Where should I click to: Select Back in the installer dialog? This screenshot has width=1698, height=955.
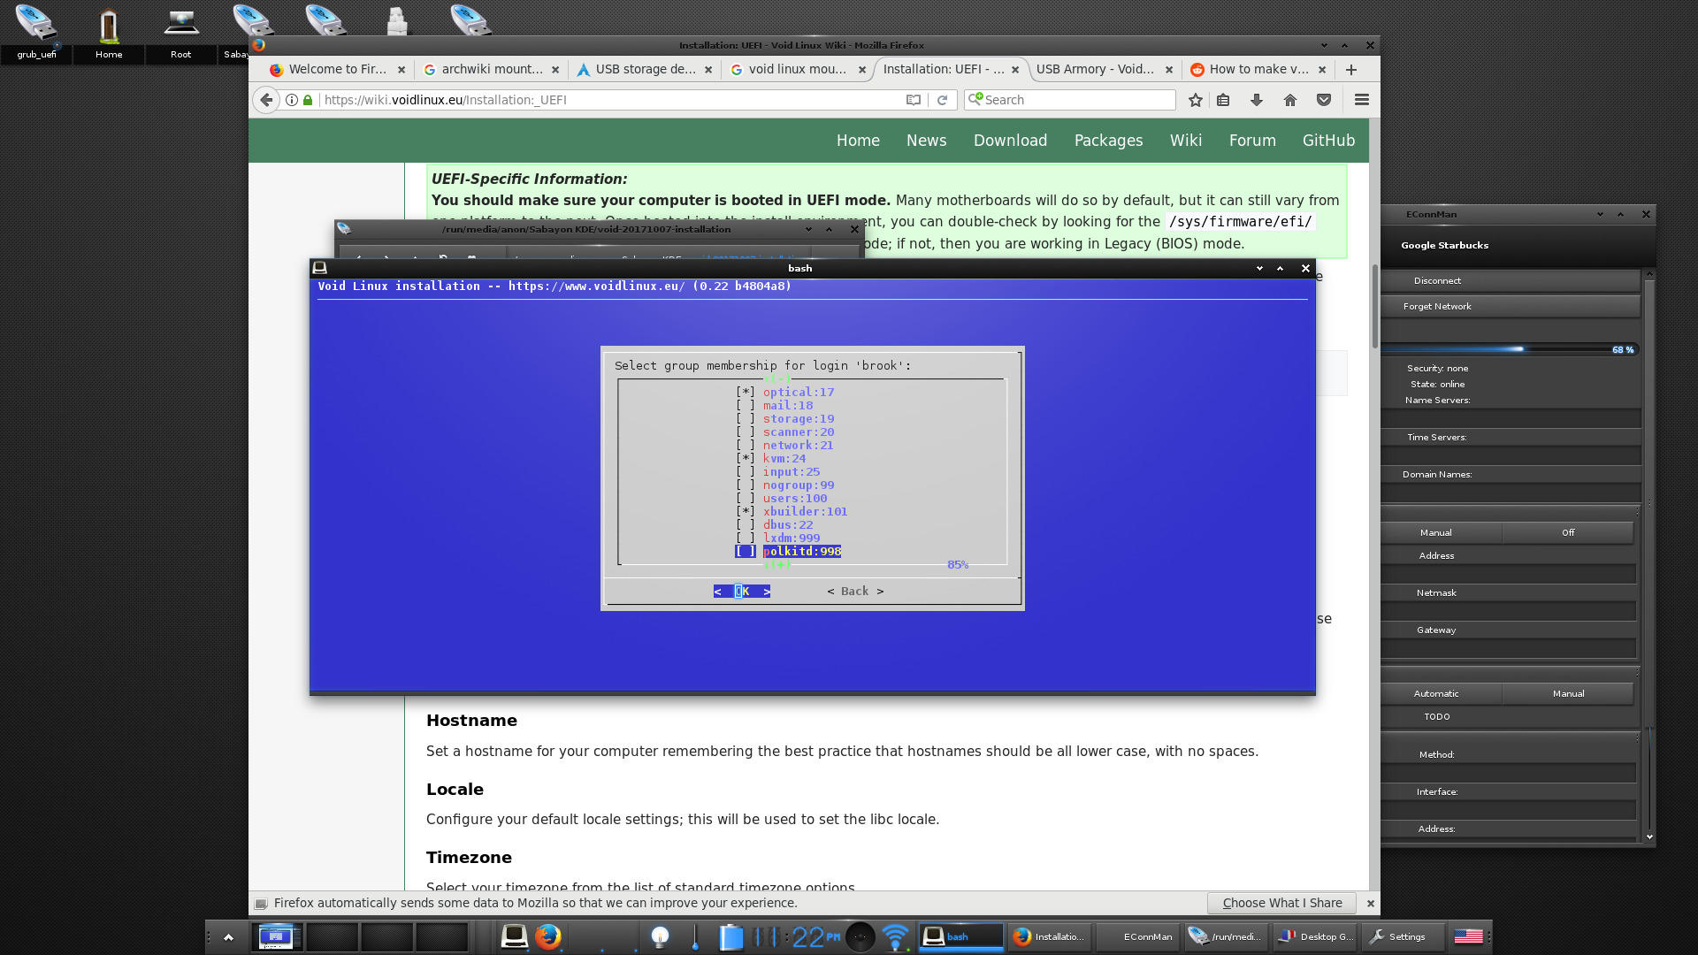(855, 592)
